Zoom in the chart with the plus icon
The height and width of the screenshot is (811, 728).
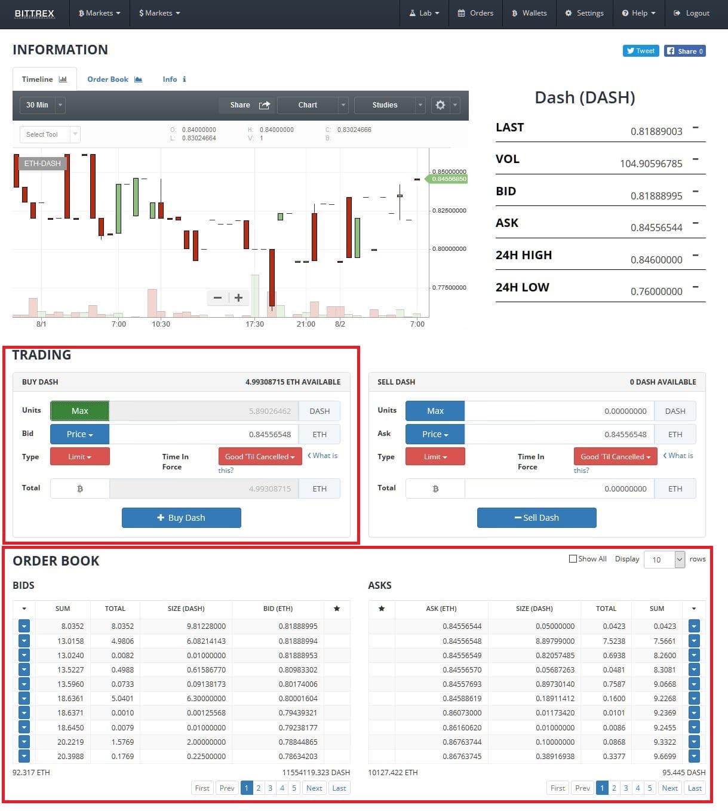[x=238, y=297]
